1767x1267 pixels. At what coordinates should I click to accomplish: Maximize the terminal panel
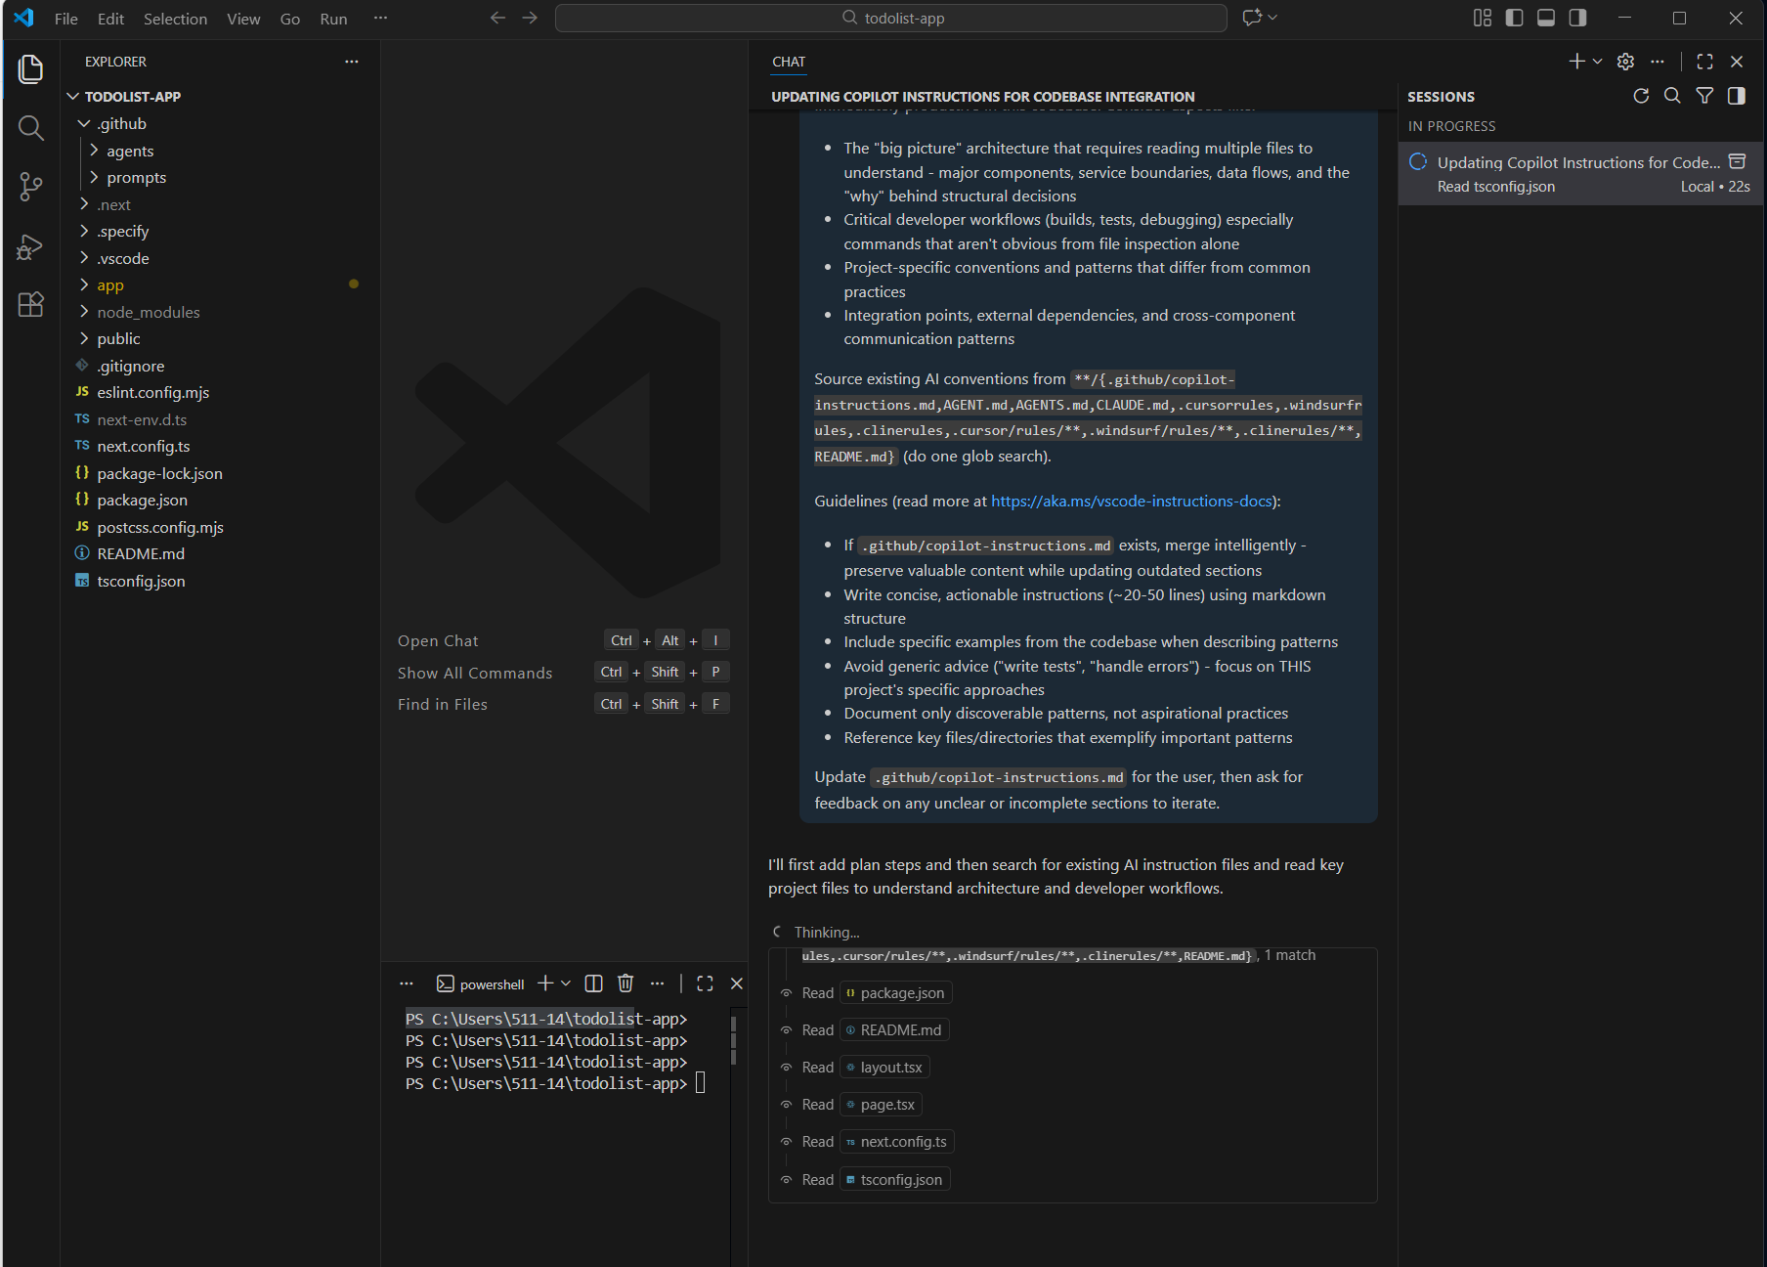click(705, 983)
